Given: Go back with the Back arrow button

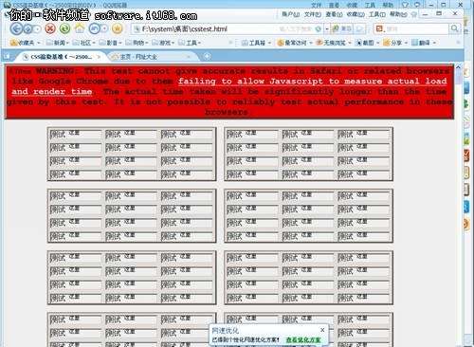Looking at the screenshot, I should pos(16,29).
